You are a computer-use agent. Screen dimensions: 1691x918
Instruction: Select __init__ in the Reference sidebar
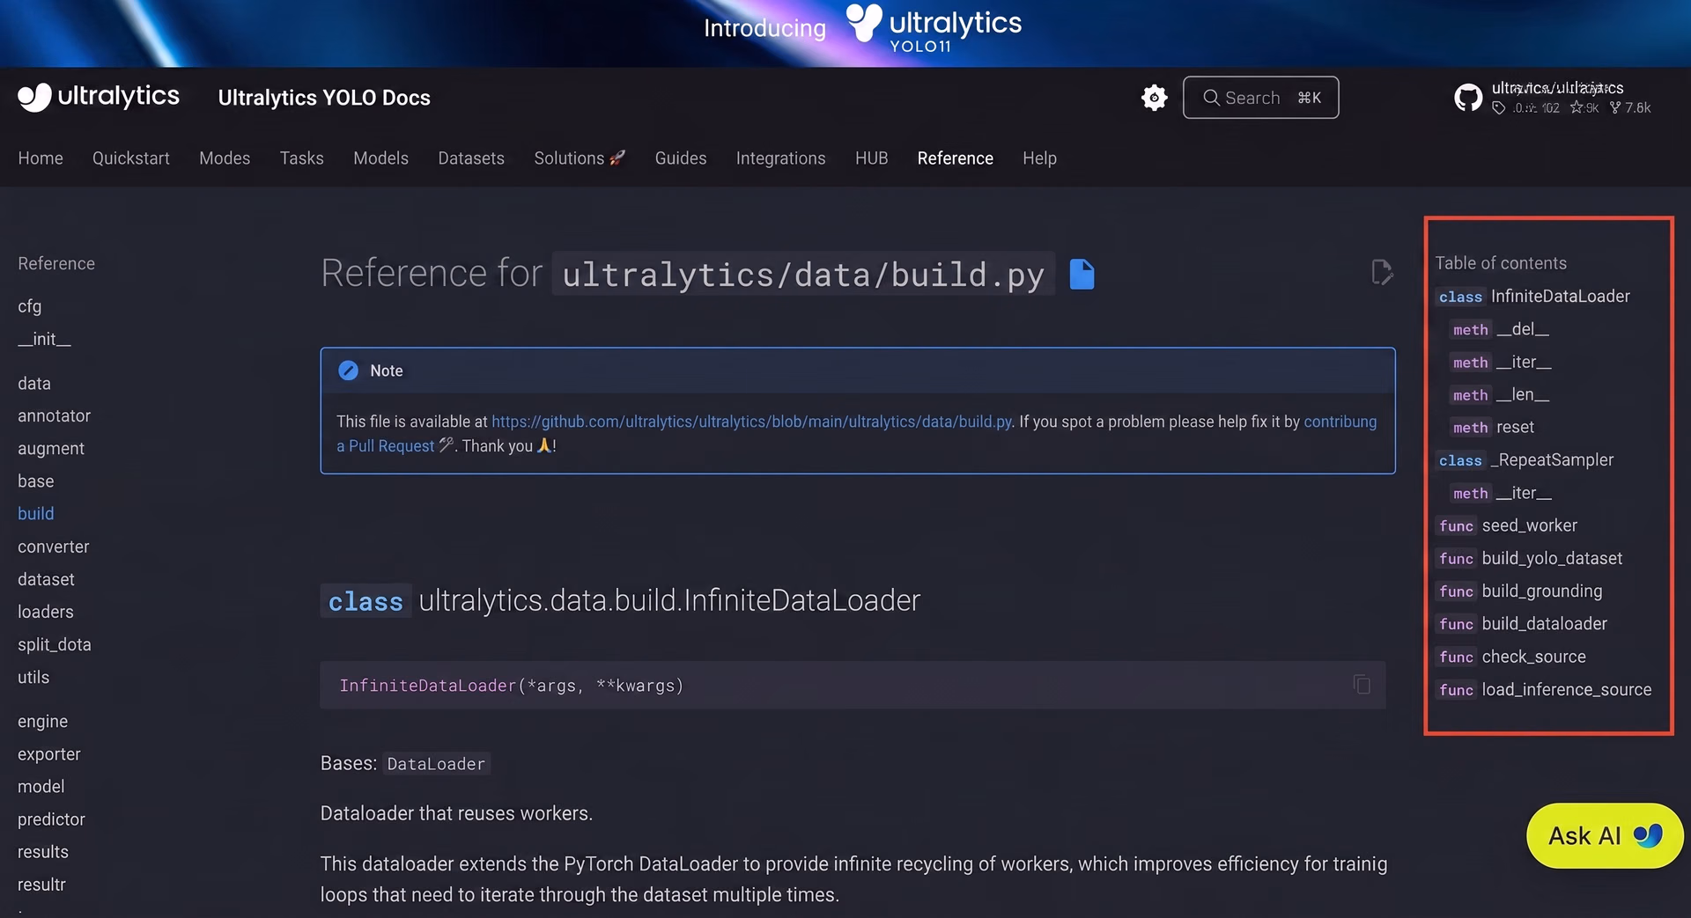[x=45, y=339]
